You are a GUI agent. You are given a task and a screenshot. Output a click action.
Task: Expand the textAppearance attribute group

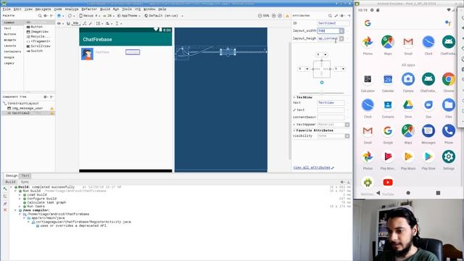pos(294,125)
